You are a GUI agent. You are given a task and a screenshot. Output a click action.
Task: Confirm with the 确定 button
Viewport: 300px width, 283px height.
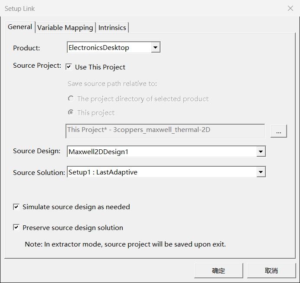click(218, 270)
